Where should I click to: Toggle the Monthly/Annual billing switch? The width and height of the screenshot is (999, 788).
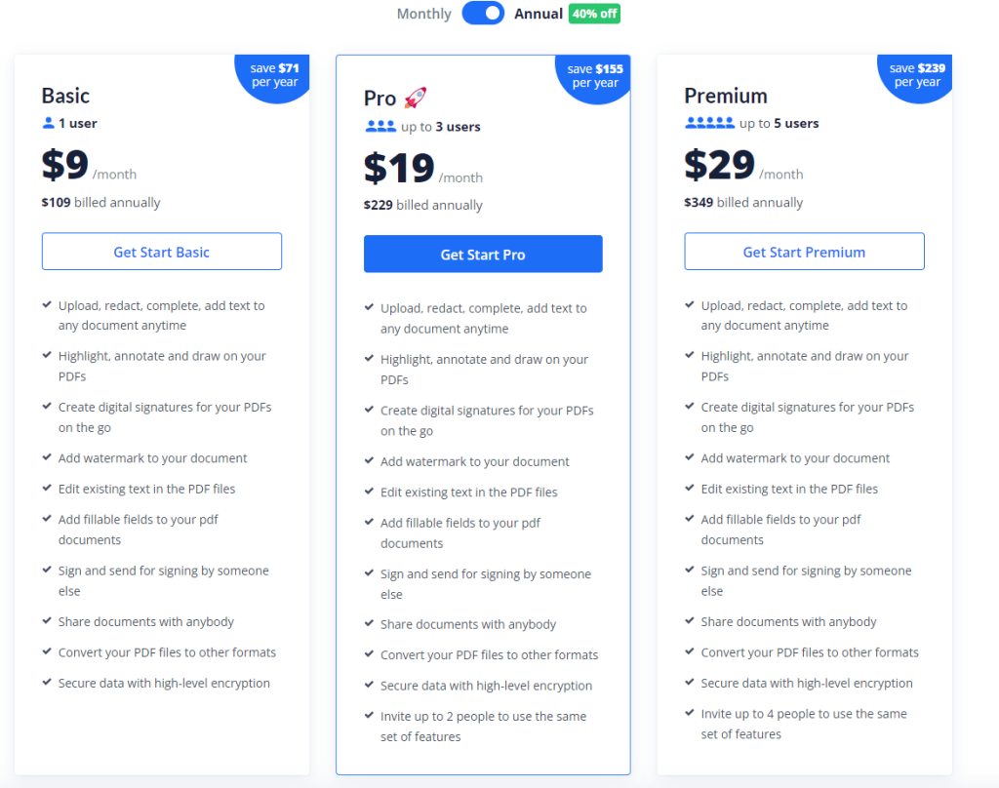pyautogui.click(x=483, y=14)
